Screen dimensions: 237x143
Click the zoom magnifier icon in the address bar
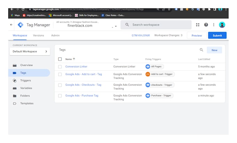point(158,9)
